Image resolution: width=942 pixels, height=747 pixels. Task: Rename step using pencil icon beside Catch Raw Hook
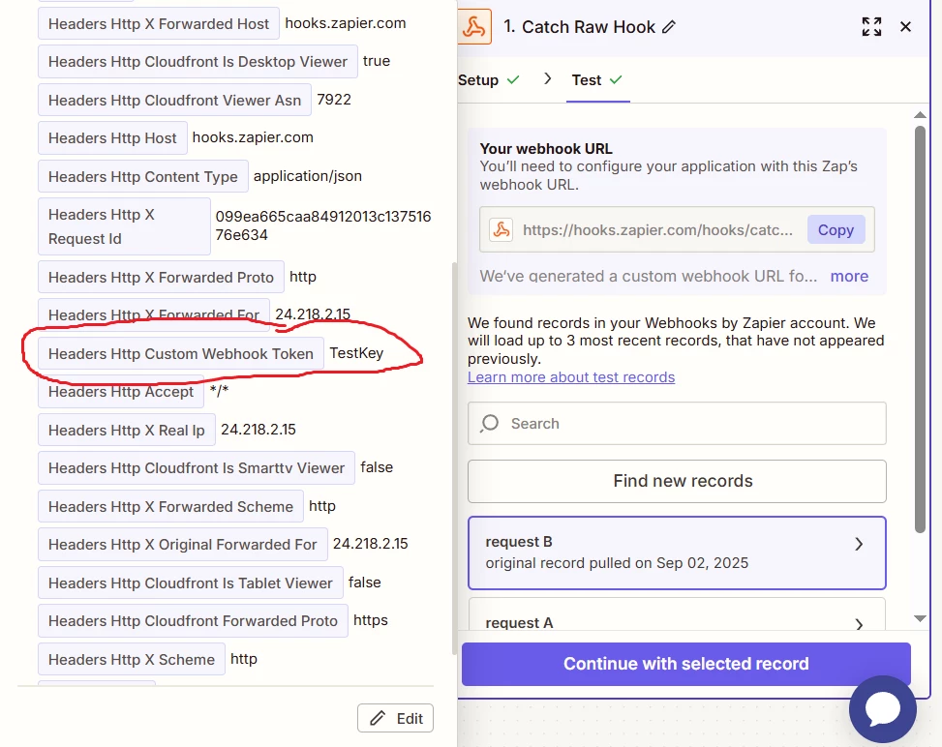[x=669, y=27]
